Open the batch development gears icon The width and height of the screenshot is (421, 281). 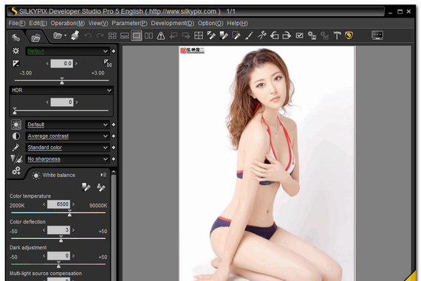coord(312,35)
